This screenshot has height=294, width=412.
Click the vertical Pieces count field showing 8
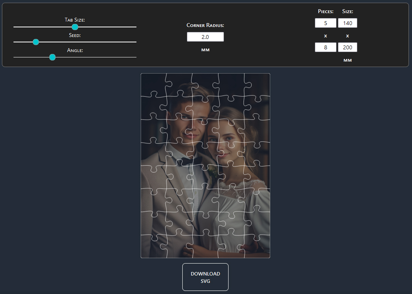[x=325, y=47]
